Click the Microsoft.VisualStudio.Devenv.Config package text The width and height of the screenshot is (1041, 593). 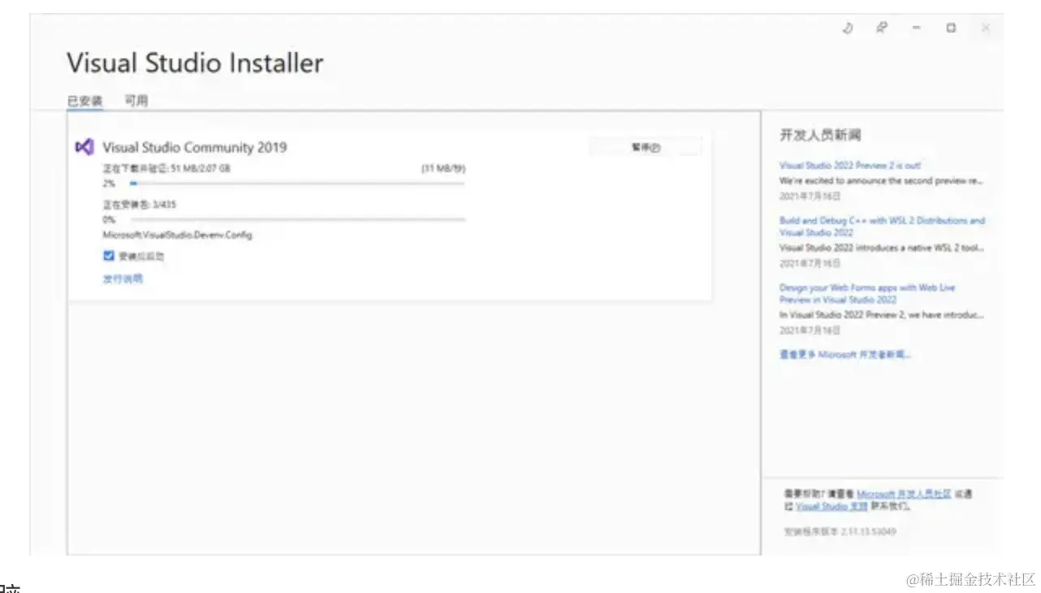177,234
